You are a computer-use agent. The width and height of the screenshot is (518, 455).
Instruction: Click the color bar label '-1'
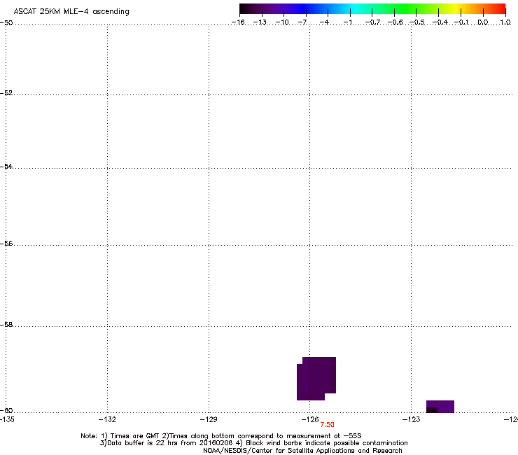pyautogui.click(x=348, y=22)
